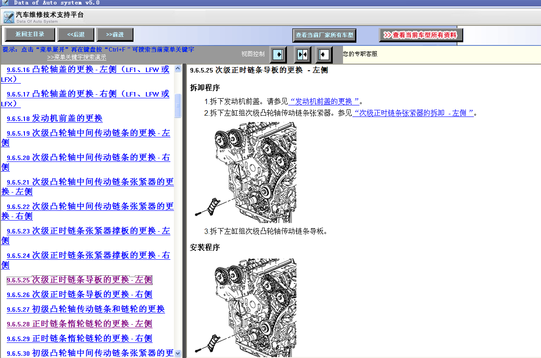
Task: Open 9.6.5.24 张紧器撑板的更换-右侧
Action: (x=85, y=260)
